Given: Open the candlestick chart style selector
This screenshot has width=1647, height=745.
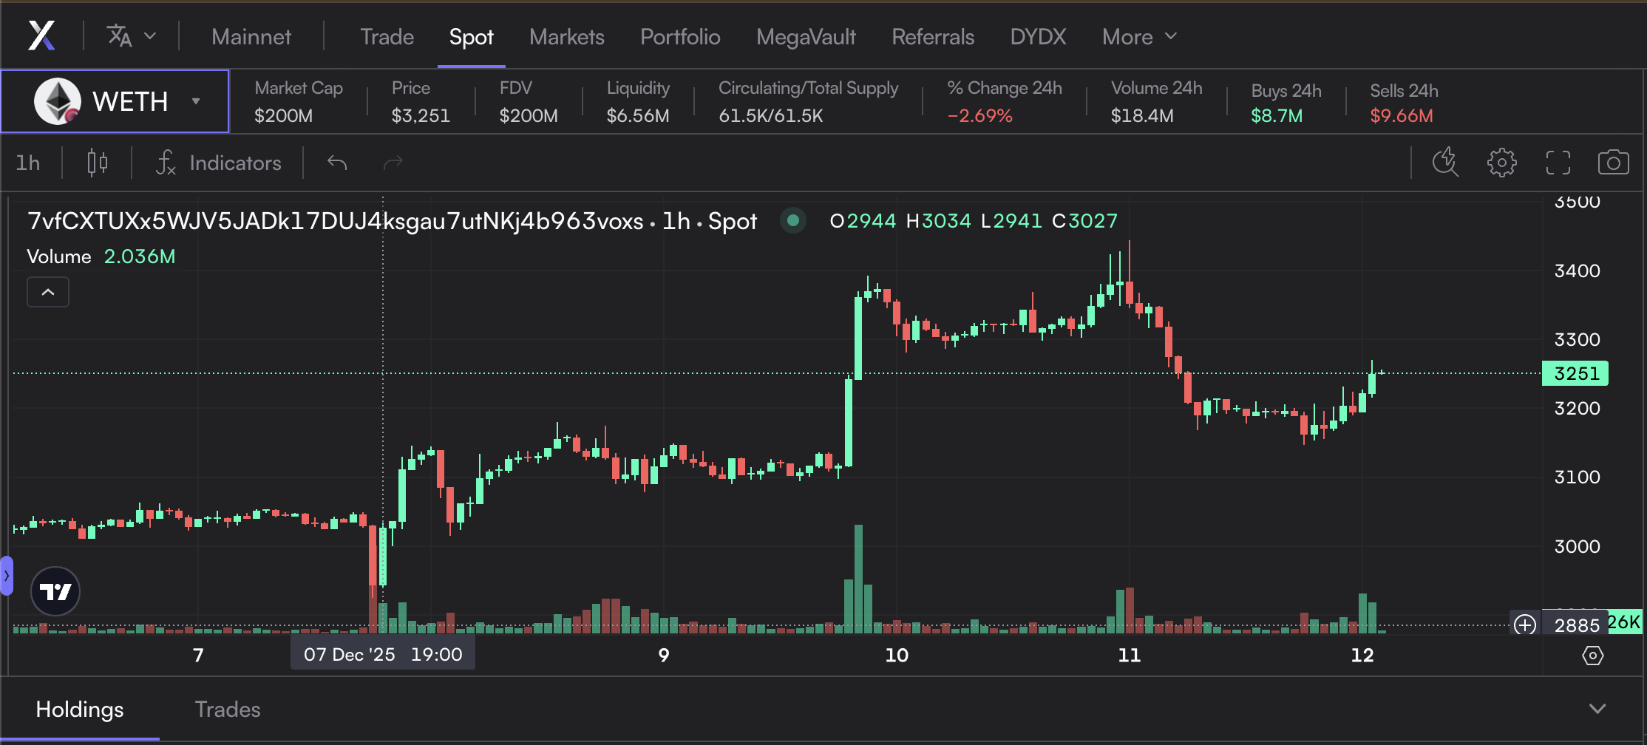Looking at the screenshot, I should pos(98,163).
